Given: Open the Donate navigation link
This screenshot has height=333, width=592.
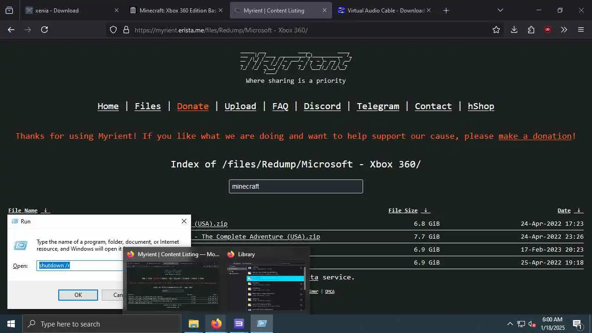Looking at the screenshot, I should [193, 106].
